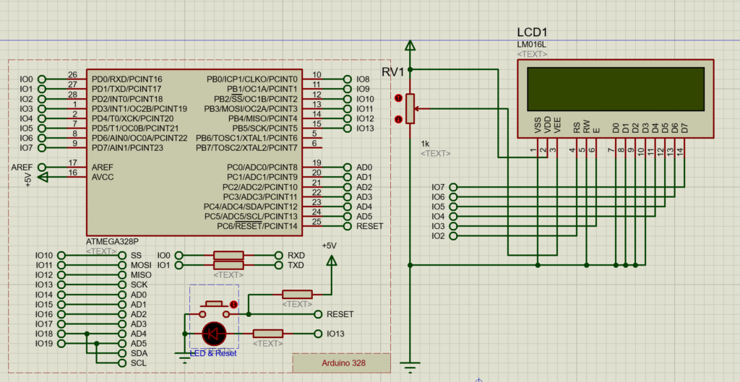
Task: Select the LCD1 green display screen
Action: tap(616, 90)
